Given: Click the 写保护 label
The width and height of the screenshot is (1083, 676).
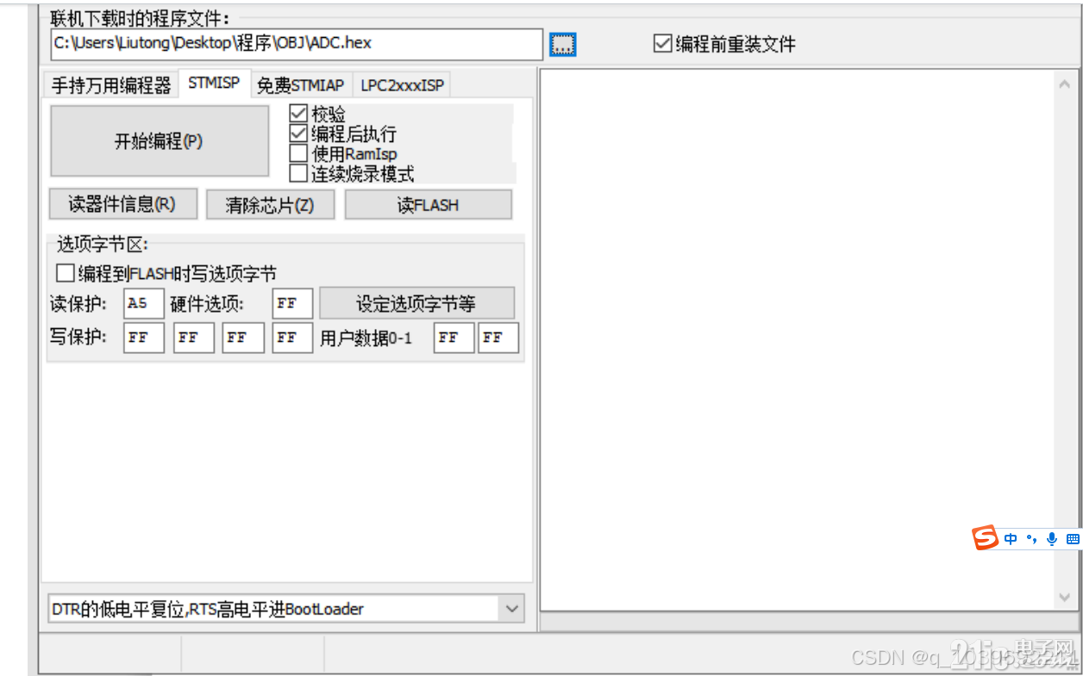Looking at the screenshot, I should tap(78, 337).
